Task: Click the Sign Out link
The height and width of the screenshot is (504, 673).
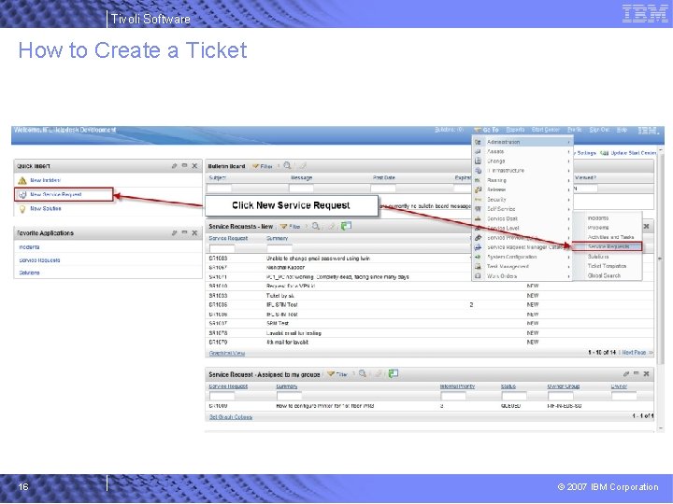Action: click(x=599, y=130)
